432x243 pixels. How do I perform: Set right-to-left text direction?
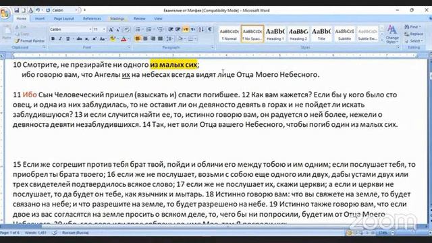click(x=193, y=30)
